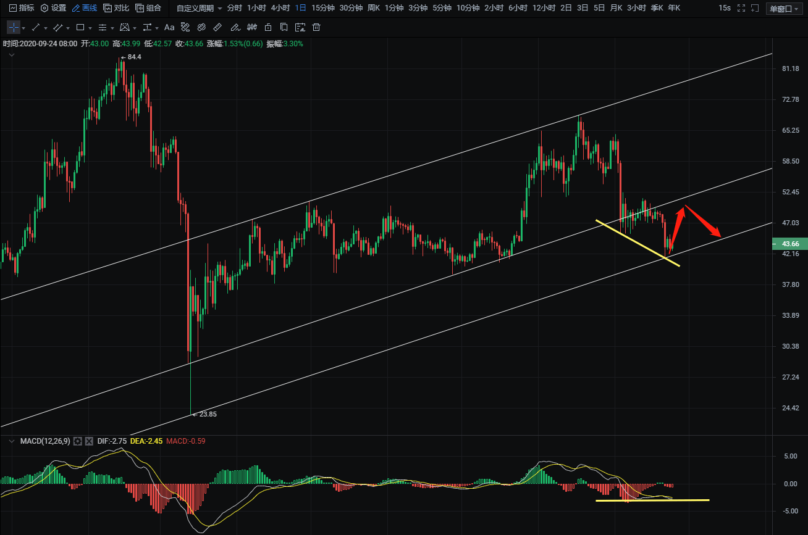Select the crosshair cursor tool

14,28
